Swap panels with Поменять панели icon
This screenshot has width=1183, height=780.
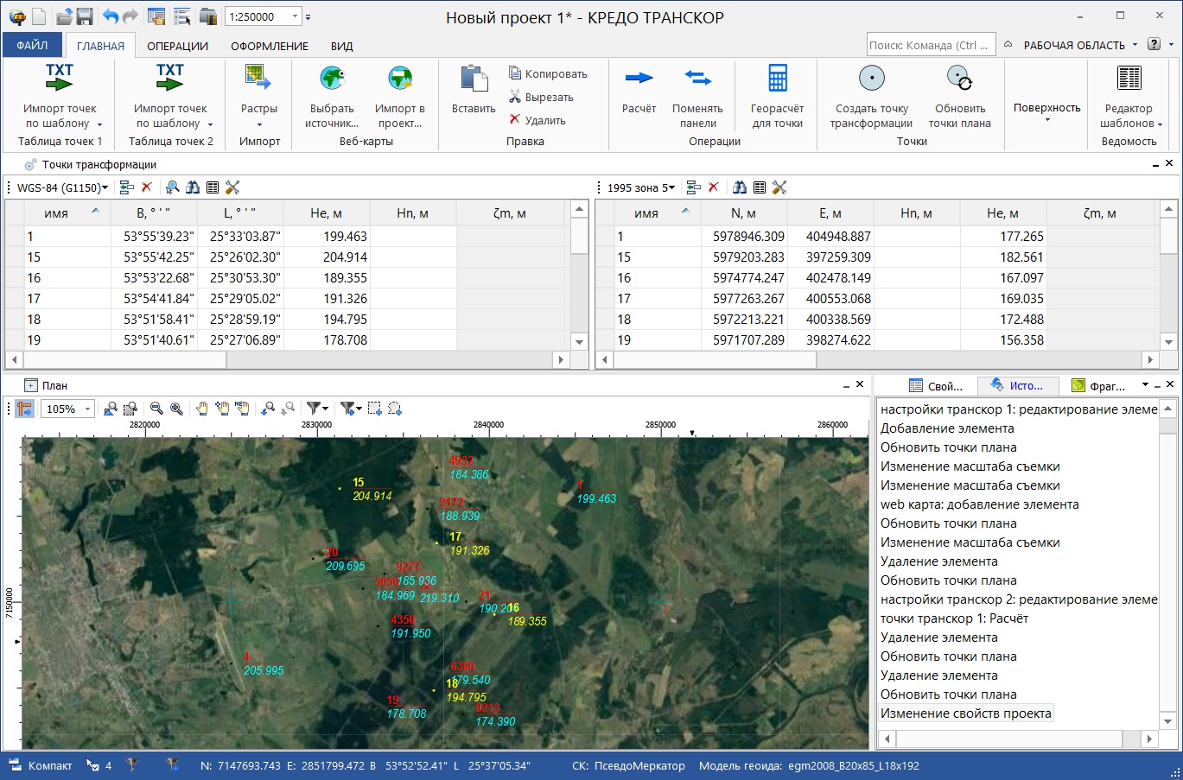click(x=697, y=79)
